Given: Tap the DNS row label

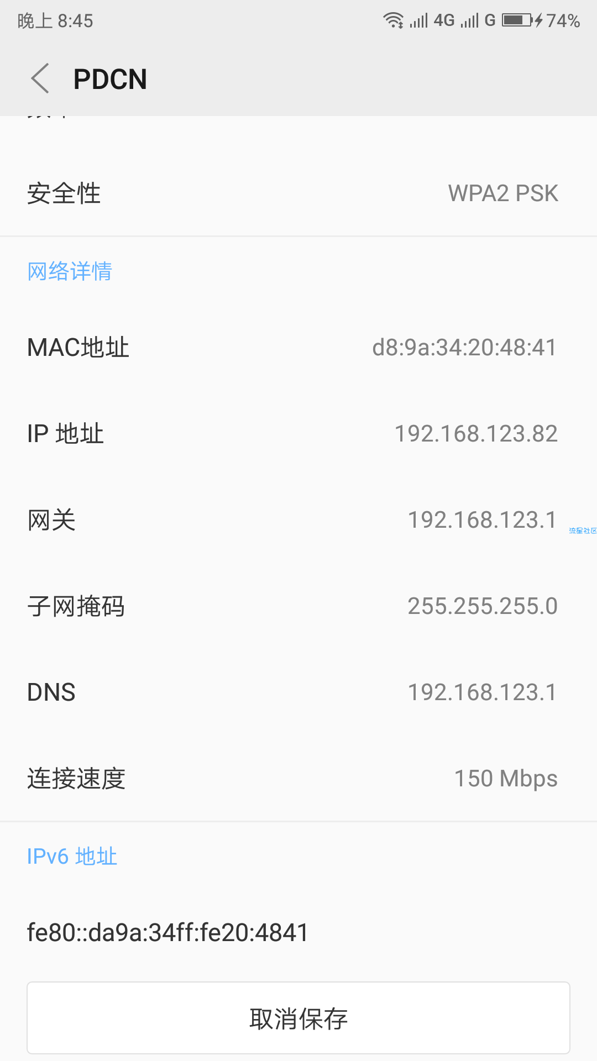Looking at the screenshot, I should pos(51,692).
